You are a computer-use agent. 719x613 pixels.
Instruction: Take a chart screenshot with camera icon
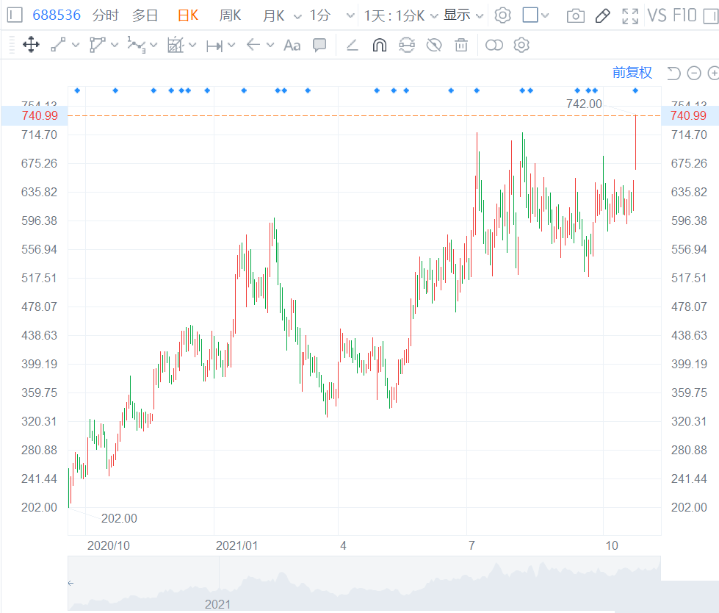point(576,15)
